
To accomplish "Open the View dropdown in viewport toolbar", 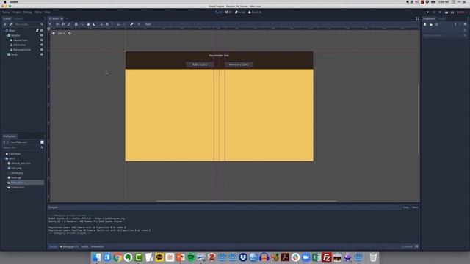I will (148, 24).
